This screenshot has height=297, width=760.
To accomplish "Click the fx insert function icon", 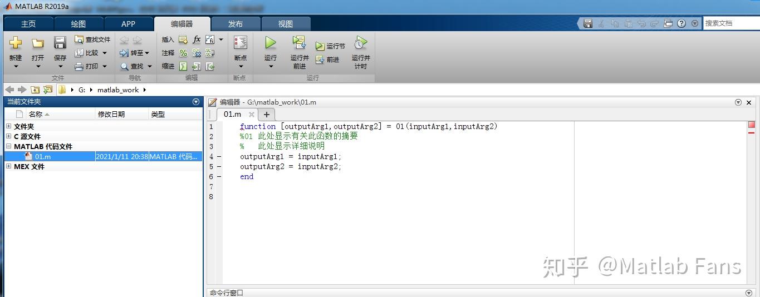I will (x=197, y=39).
